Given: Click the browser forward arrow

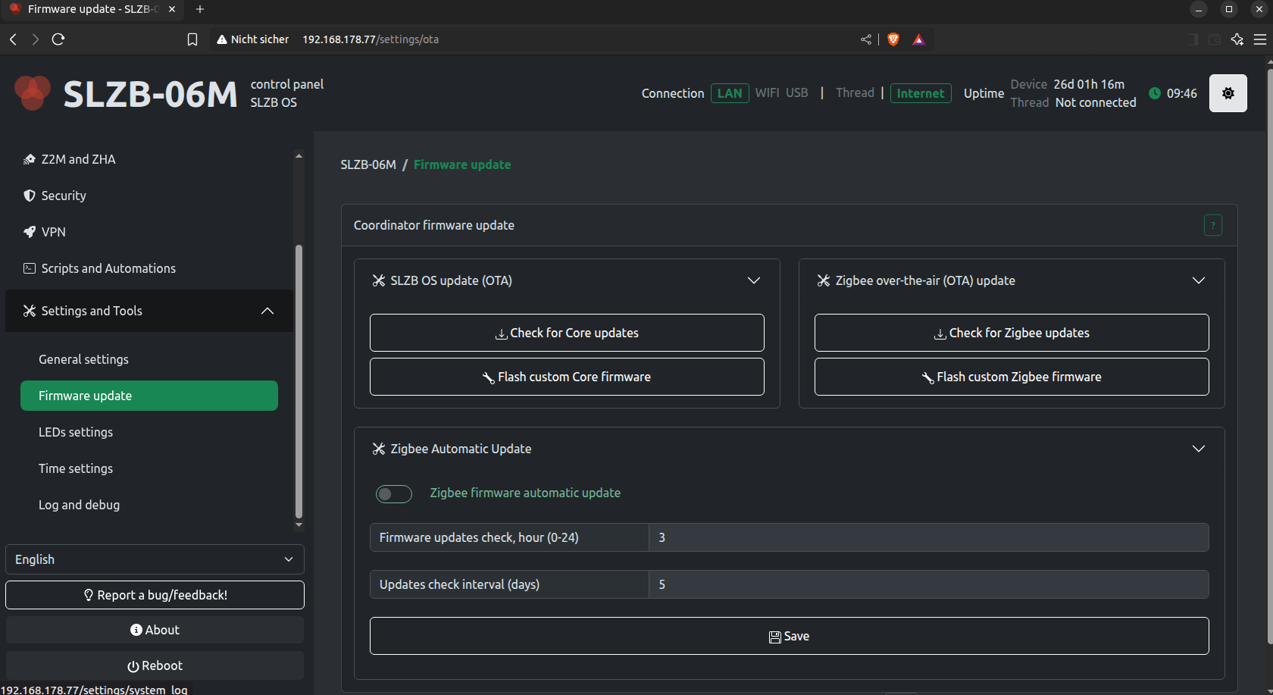Looking at the screenshot, I should (x=35, y=39).
